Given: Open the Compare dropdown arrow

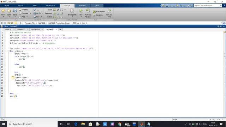Looking at the screenshot, I should pos(30,13).
